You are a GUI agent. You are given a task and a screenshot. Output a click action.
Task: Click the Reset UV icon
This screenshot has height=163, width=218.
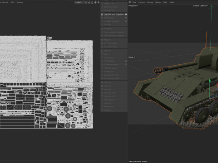coord(102,89)
